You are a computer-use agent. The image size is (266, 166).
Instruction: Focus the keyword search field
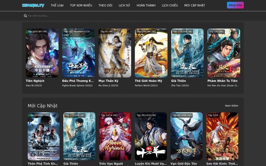[133, 16]
